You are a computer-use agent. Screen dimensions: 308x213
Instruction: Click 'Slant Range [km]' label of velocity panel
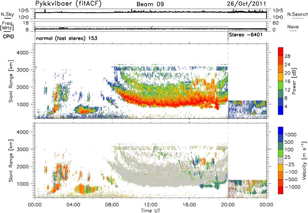(11, 161)
